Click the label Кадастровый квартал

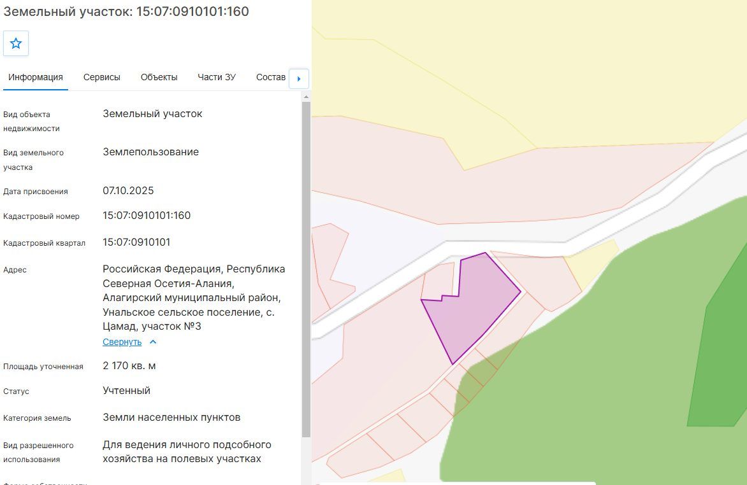point(45,243)
